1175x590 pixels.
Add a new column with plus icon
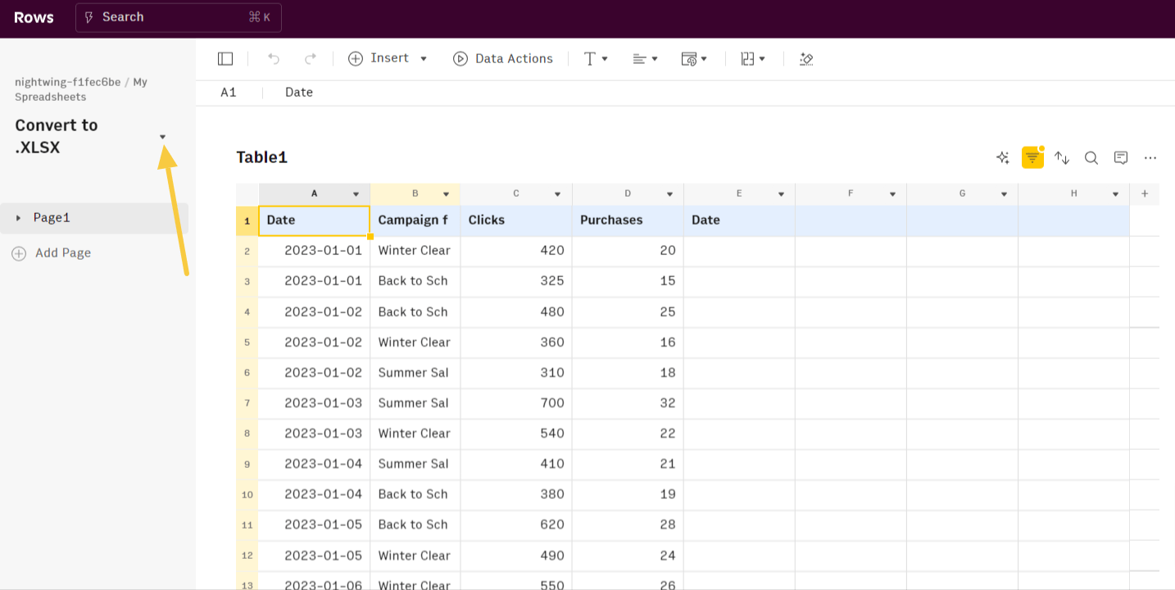1145,194
